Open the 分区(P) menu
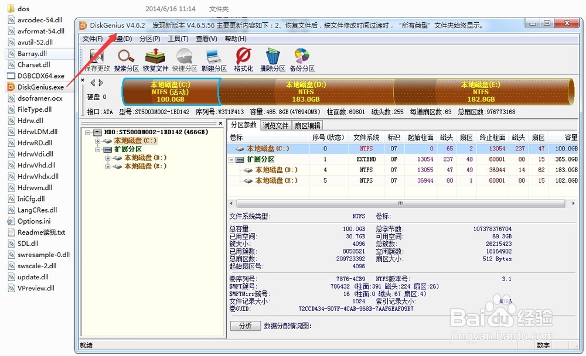Screen dimensions: 586x356 pyautogui.click(x=150, y=39)
